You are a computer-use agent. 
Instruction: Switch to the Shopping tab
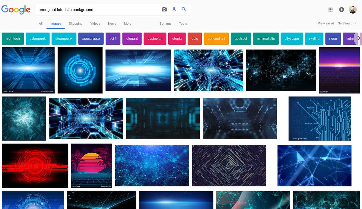coord(75,24)
